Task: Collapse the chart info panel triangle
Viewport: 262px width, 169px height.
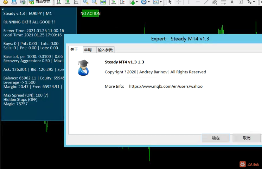Action: (3, 9)
